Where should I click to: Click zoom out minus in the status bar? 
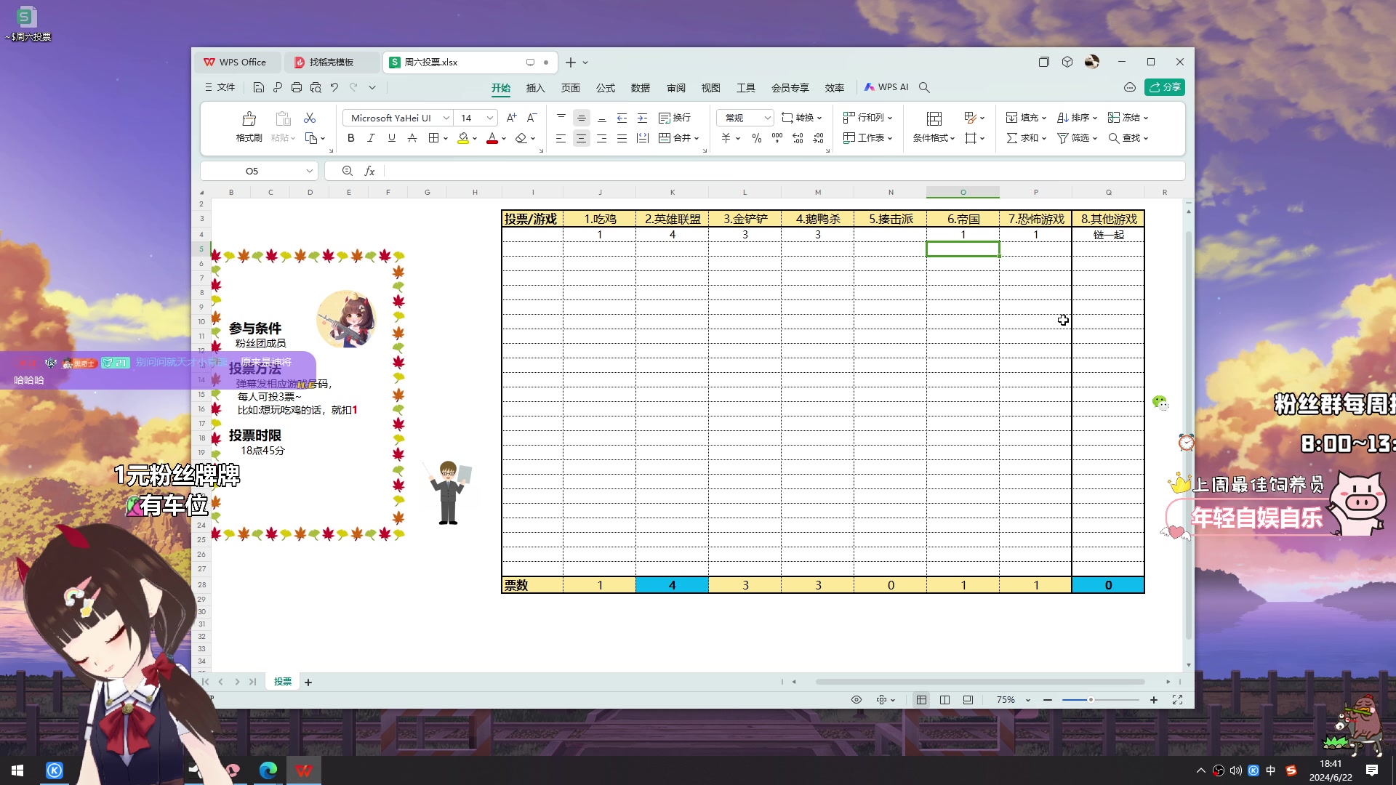click(x=1048, y=700)
